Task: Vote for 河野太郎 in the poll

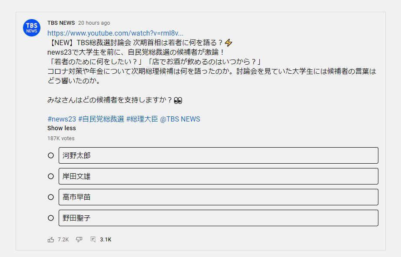Action: pyautogui.click(x=50, y=155)
